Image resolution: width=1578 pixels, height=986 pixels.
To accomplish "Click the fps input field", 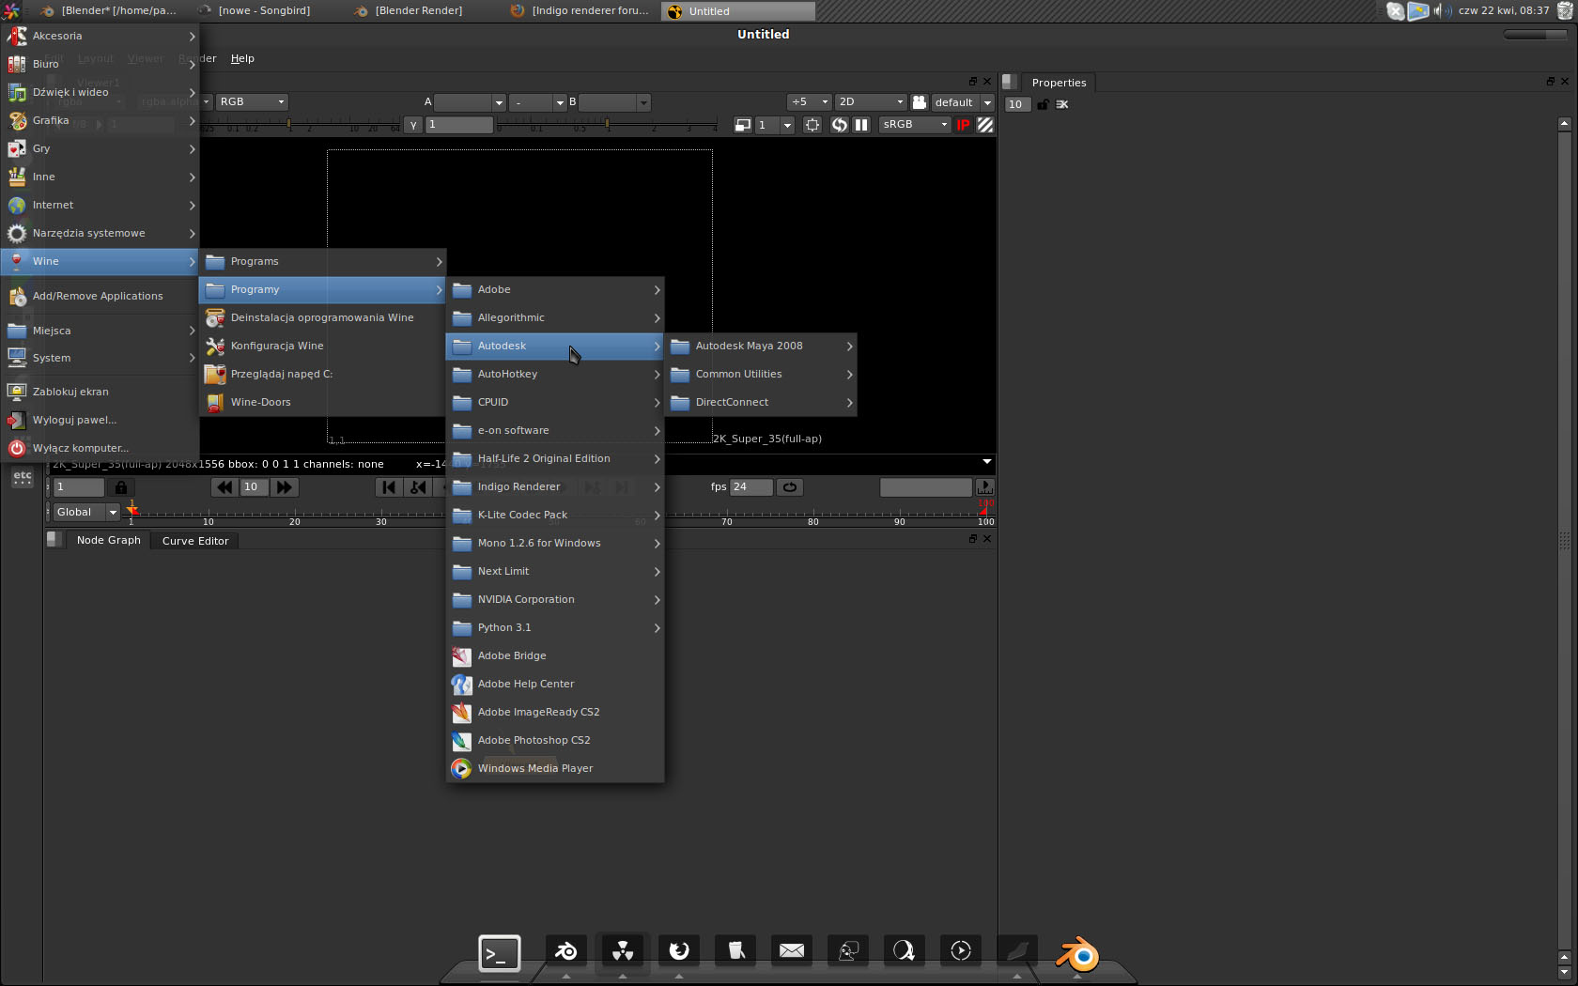I will click(x=751, y=487).
